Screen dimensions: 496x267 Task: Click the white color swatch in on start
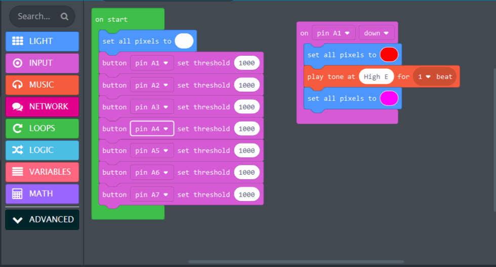coord(184,41)
